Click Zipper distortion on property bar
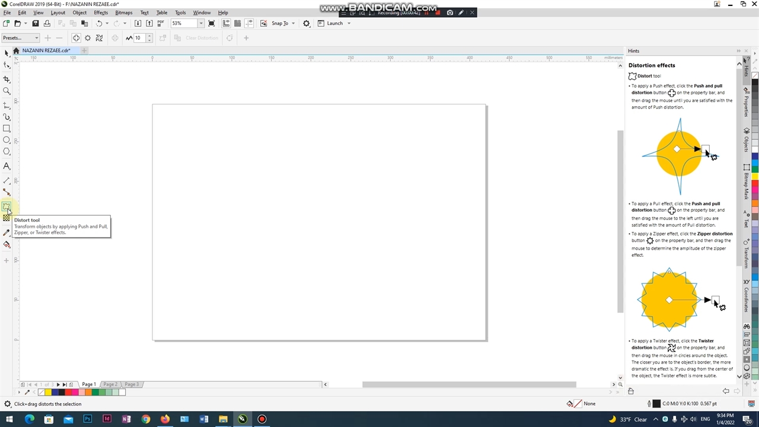Viewport: 759px width, 427px height. click(x=88, y=38)
